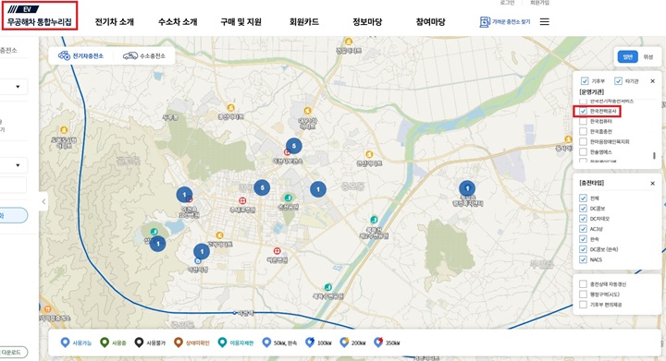This screenshot has height=361, width=666.
Task: Click the empty text field in left panel
Action: pyautogui.click(x=13, y=186)
